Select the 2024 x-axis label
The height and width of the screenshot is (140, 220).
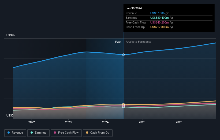(105, 122)
